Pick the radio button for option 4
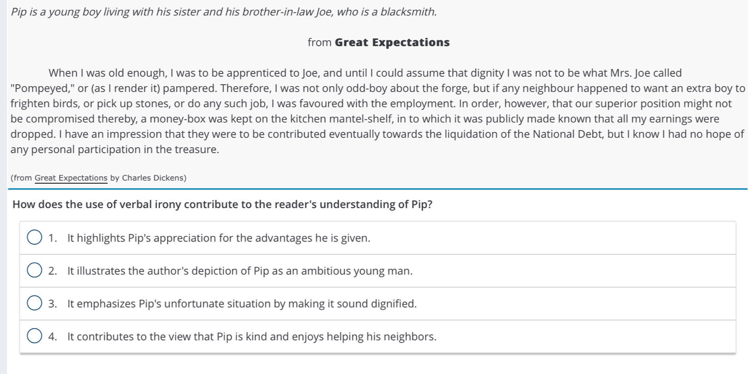748x374 pixels. 34,336
